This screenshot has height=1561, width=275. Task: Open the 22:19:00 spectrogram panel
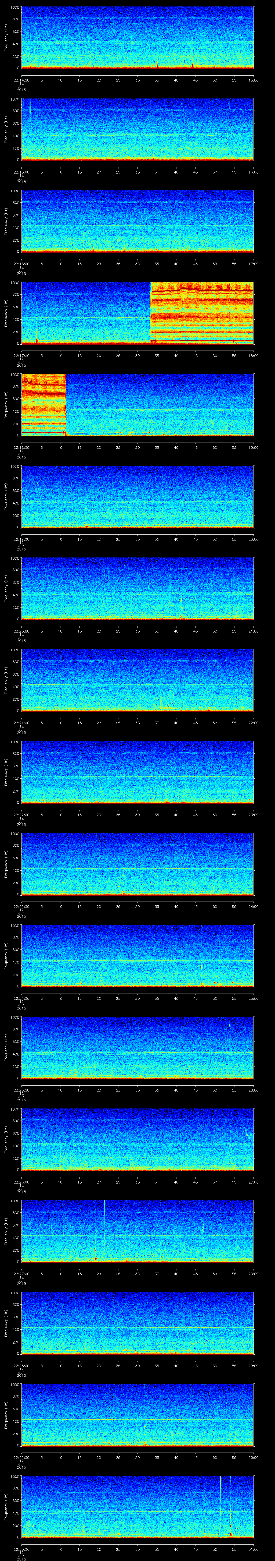[137, 496]
